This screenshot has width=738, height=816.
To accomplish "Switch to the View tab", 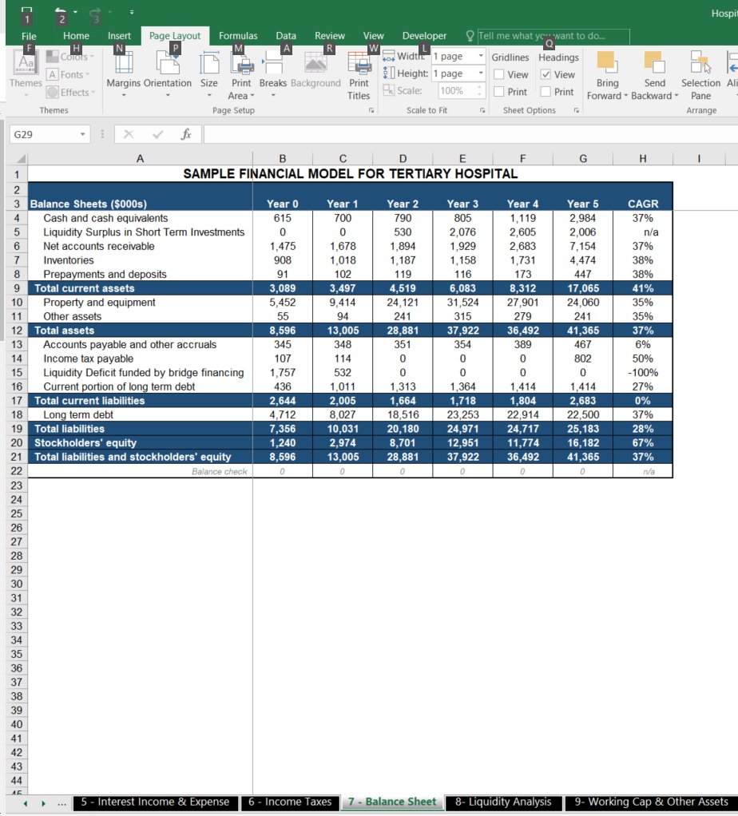I will (373, 35).
